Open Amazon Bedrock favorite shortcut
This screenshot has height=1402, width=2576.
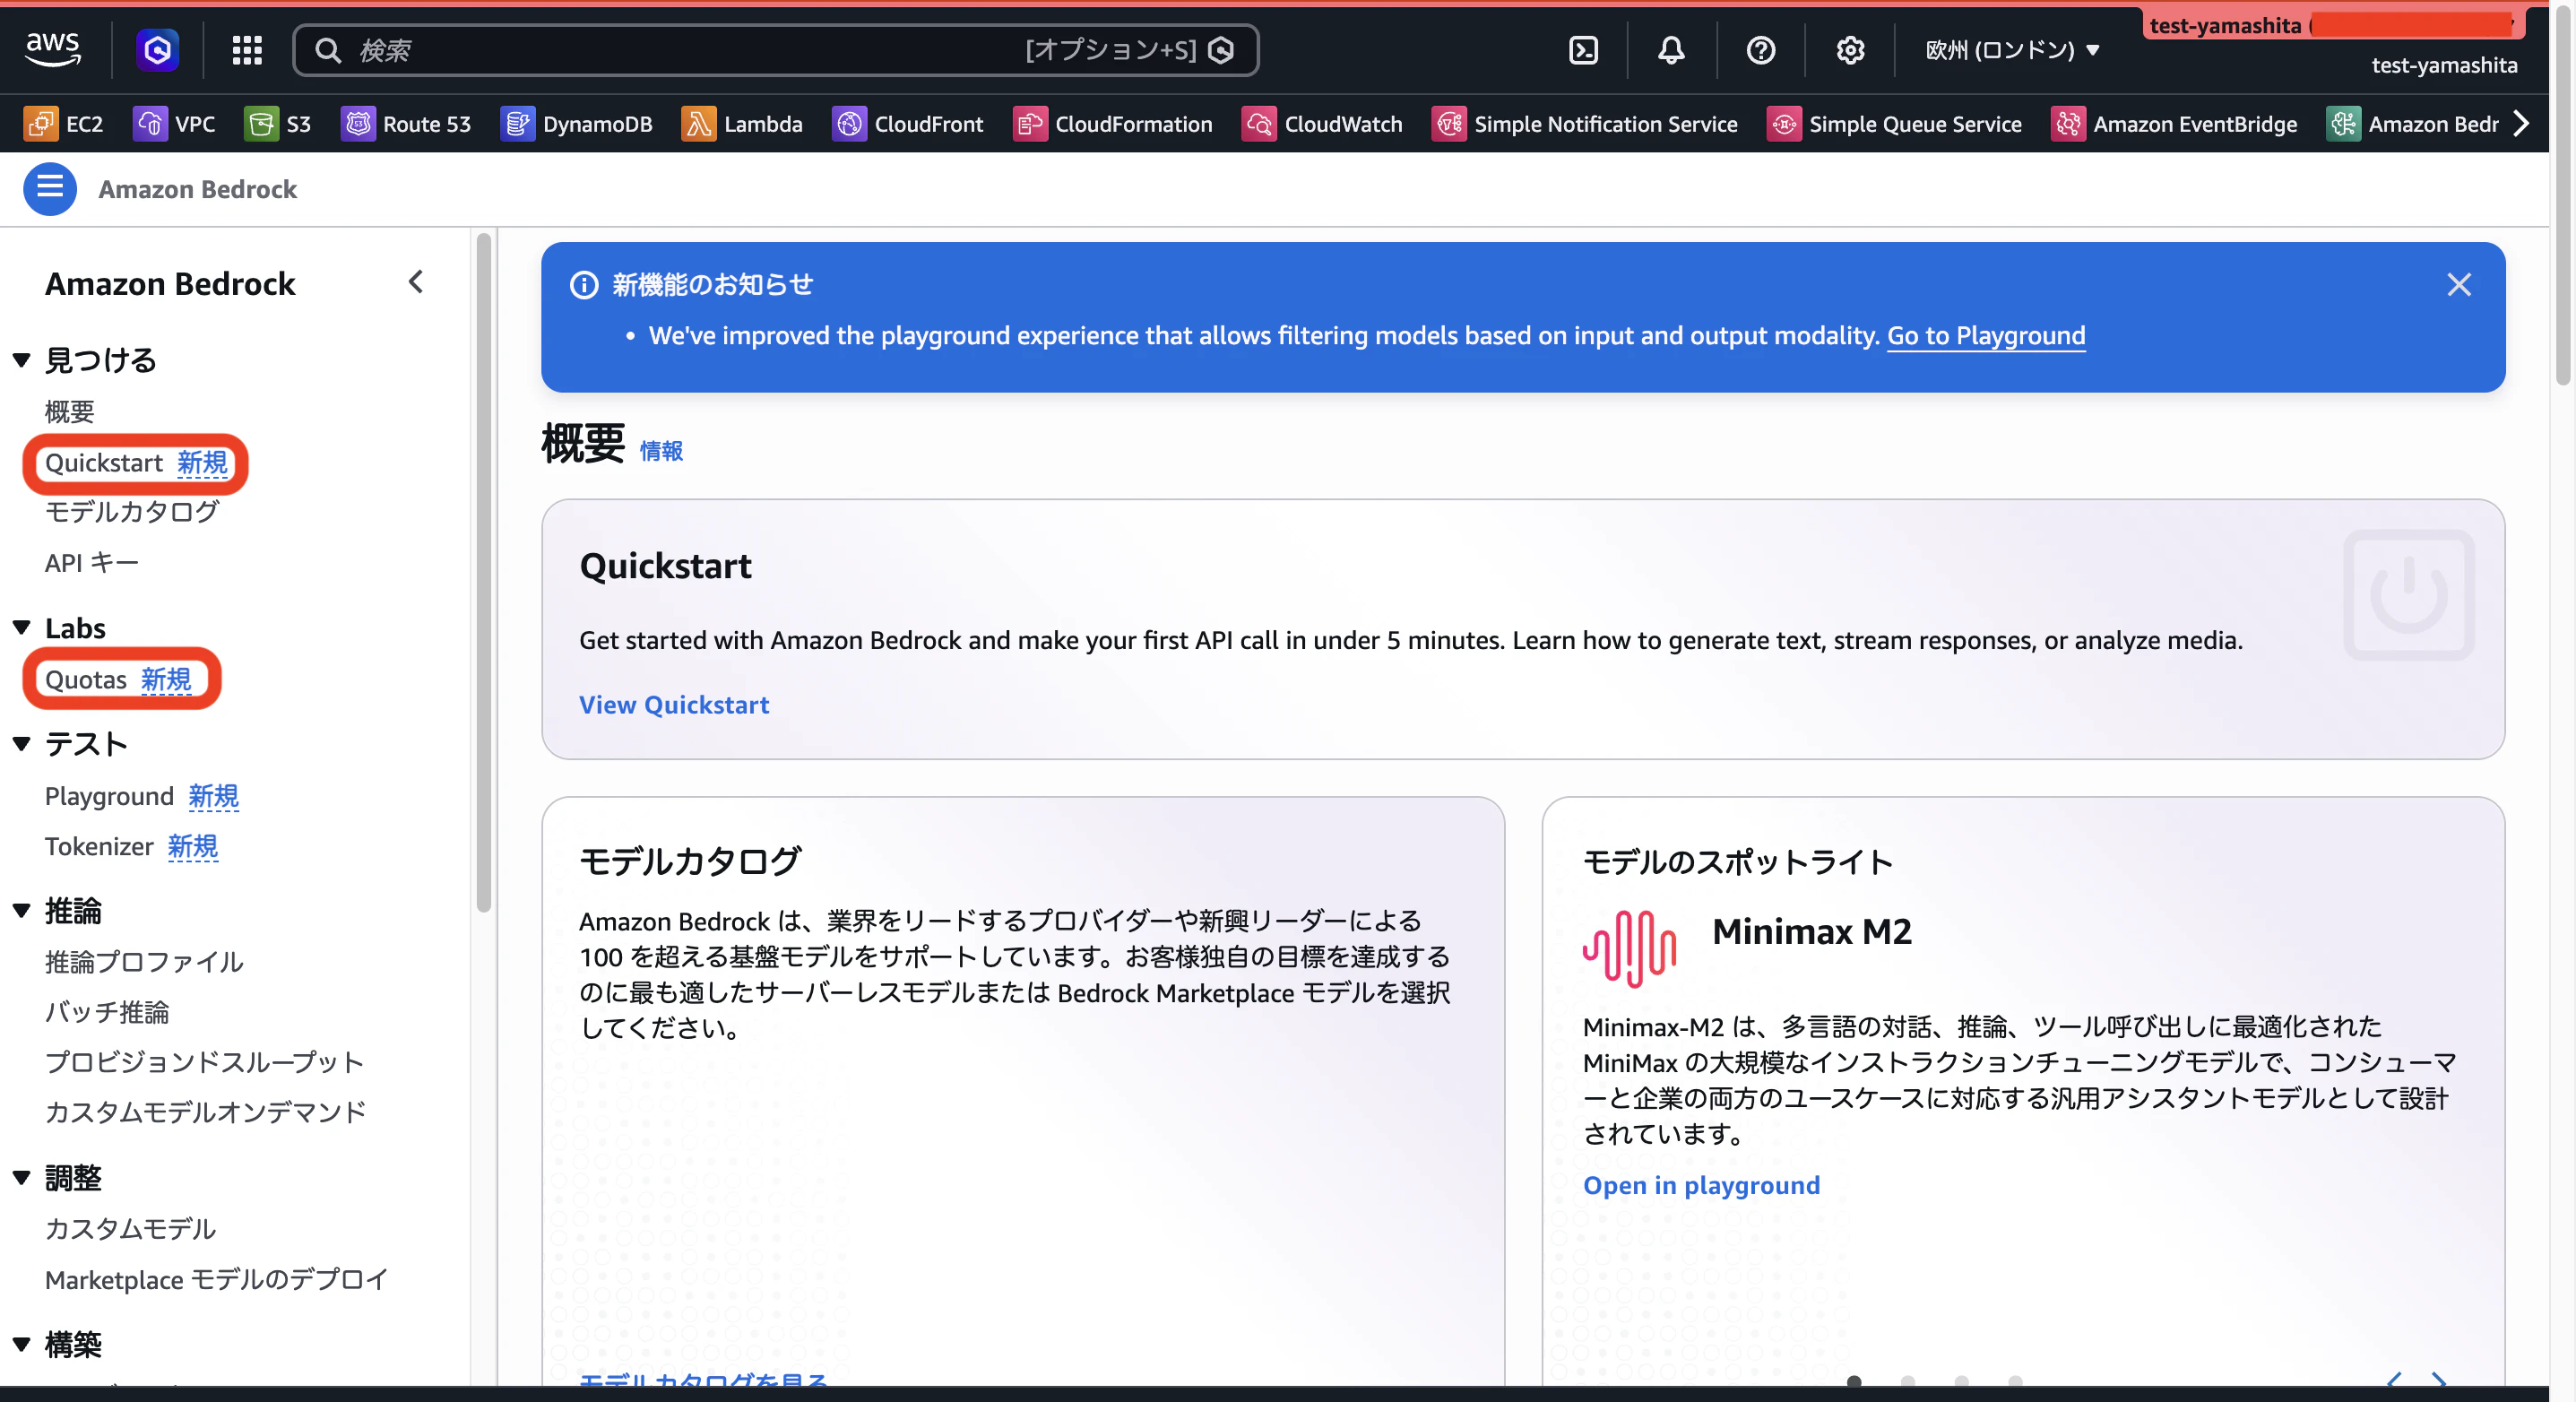2412,124
